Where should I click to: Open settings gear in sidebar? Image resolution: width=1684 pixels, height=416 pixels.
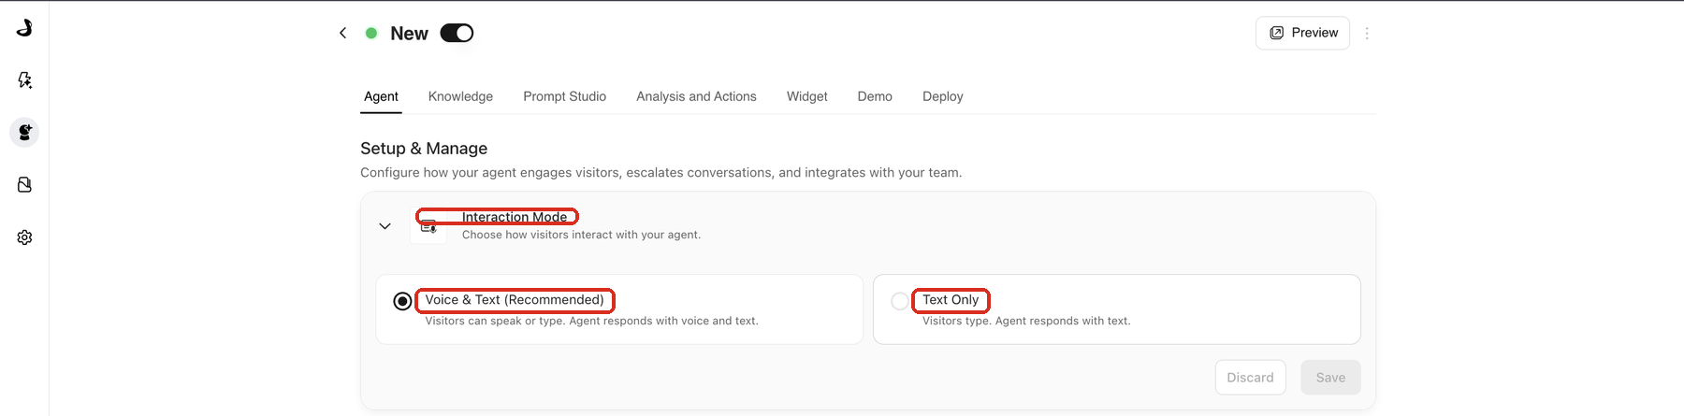[x=24, y=237]
